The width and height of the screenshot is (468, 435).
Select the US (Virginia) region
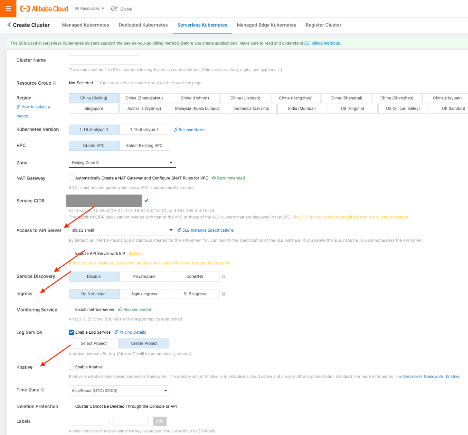352,108
